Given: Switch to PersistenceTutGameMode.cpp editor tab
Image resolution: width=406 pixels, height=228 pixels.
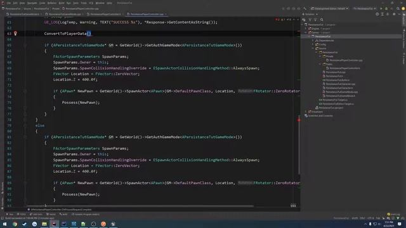Looking at the screenshot, I should coord(65,14).
